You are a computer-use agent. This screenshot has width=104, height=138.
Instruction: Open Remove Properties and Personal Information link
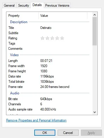[x=36, y=120]
